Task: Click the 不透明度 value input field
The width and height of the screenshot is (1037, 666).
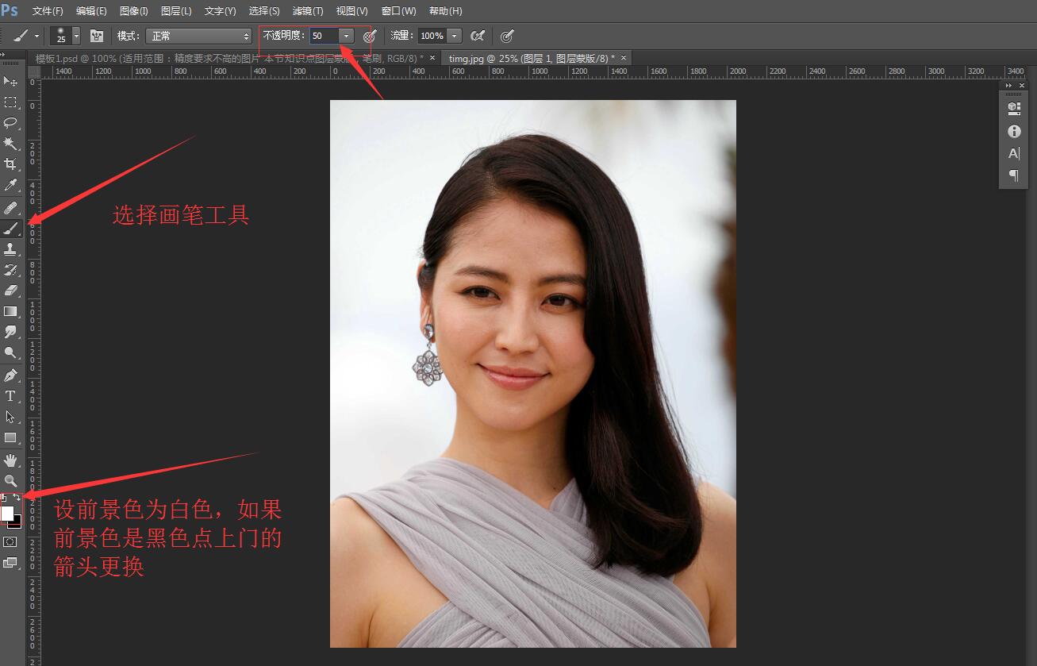Action: tap(324, 36)
